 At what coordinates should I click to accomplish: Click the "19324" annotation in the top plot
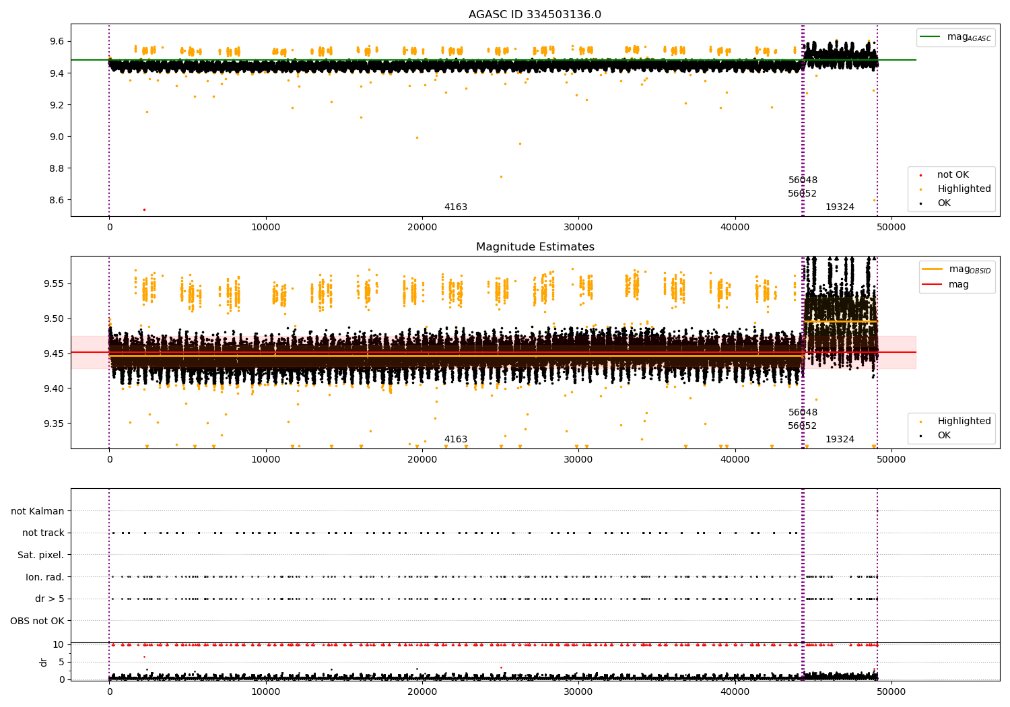point(840,207)
